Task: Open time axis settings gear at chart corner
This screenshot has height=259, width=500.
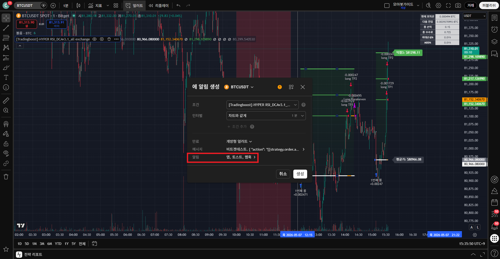Action: pyautogui.click(x=475, y=235)
